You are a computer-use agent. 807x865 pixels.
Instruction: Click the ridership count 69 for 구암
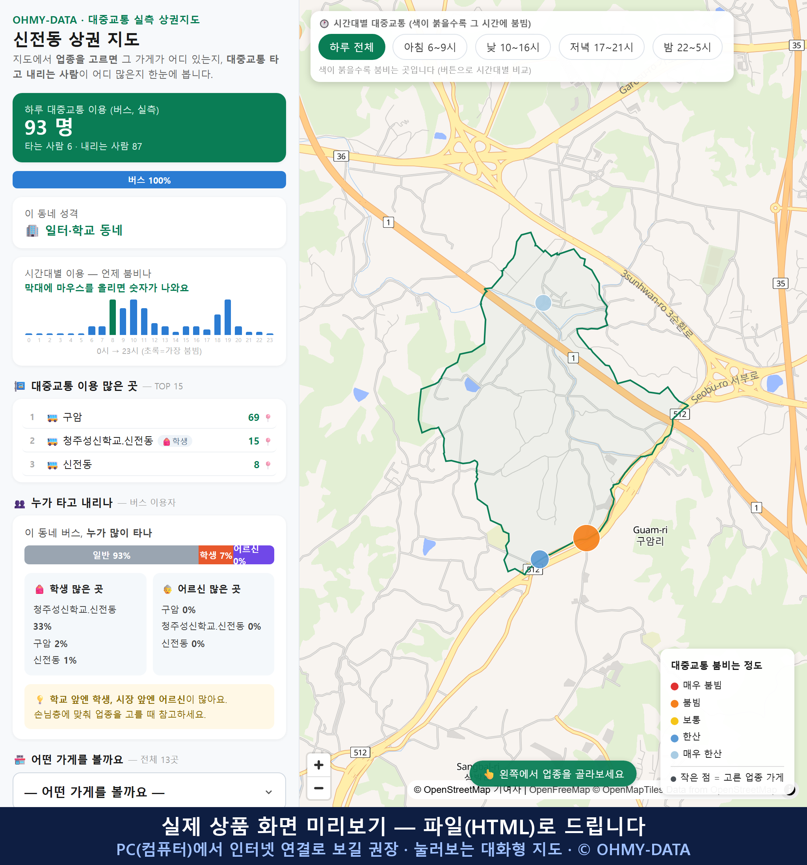click(254, 417)
